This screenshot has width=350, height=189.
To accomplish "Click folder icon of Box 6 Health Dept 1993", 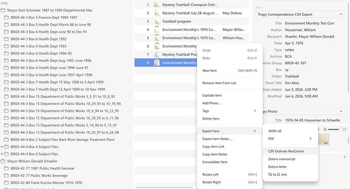I will point(7,46).
